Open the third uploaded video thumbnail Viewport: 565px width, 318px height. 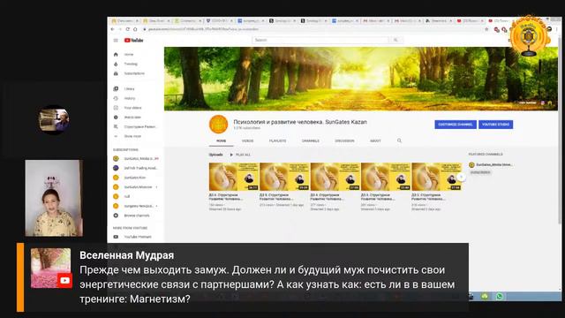click(x=335, y=177)
